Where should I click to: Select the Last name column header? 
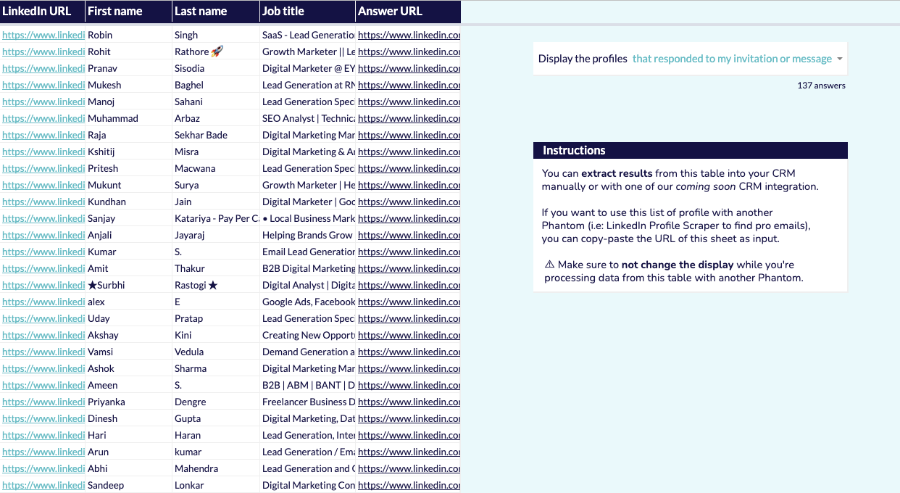216,11
